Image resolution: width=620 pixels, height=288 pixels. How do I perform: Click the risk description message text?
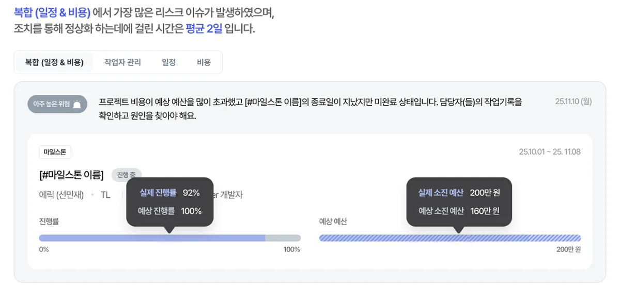pos(310,108)
